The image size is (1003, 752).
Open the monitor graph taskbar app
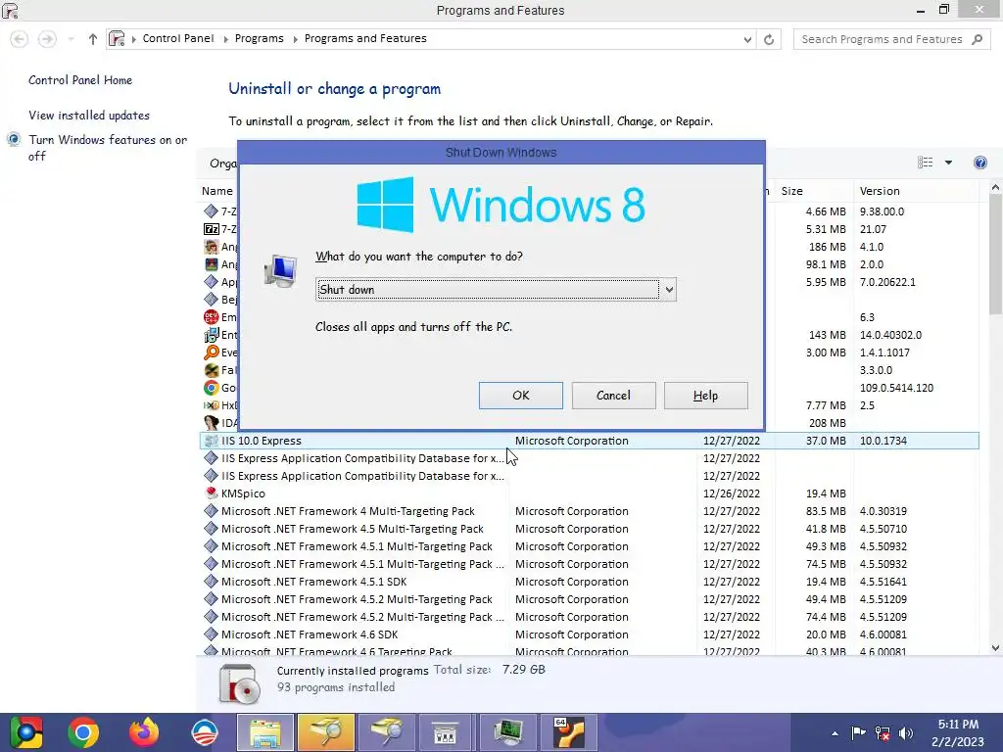508,732
